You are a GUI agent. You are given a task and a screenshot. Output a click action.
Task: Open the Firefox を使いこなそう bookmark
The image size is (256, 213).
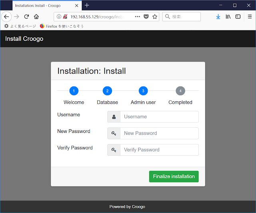point(62,26)
